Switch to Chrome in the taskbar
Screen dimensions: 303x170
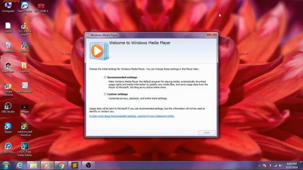point(61,165)
